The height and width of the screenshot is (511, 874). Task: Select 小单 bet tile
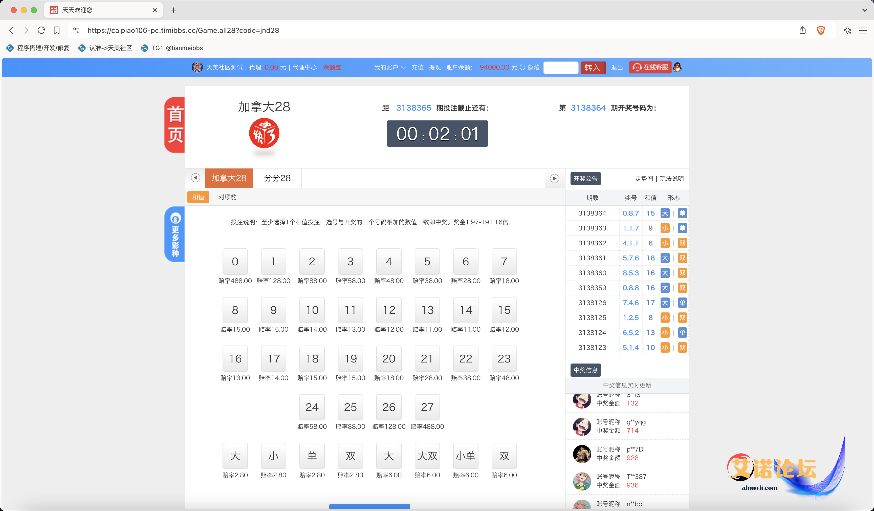(x=466, y=456)
